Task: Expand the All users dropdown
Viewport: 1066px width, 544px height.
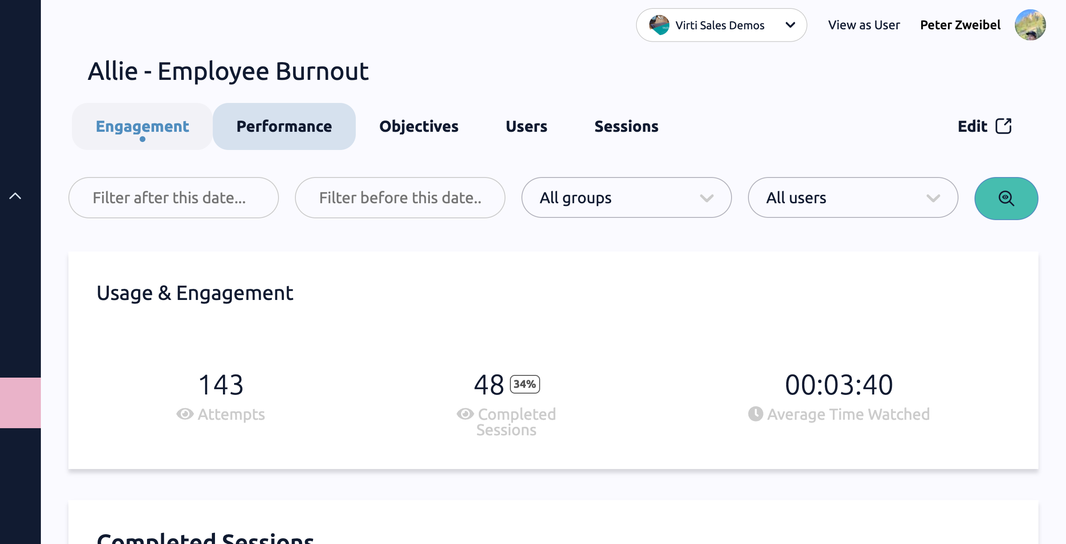Action: (x=853, y=198)
